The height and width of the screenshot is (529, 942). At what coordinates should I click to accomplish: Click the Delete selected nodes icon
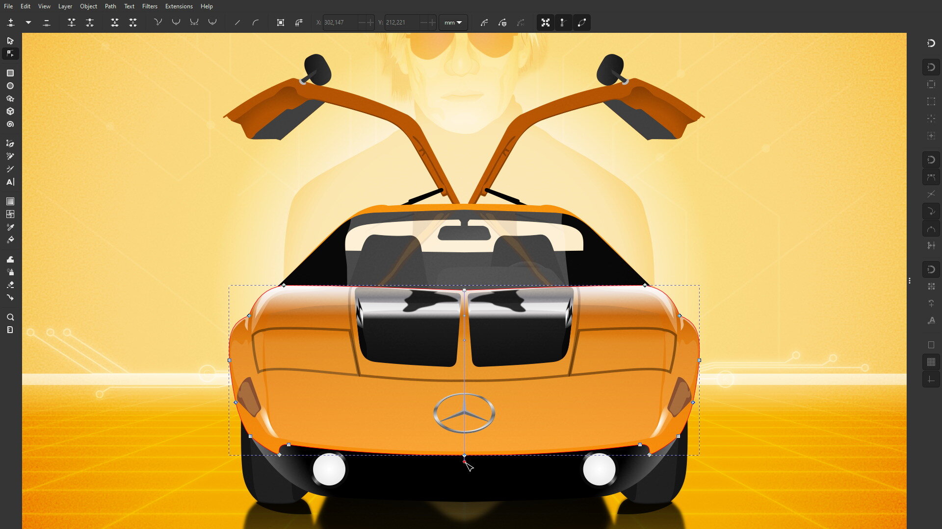point(47,23)
